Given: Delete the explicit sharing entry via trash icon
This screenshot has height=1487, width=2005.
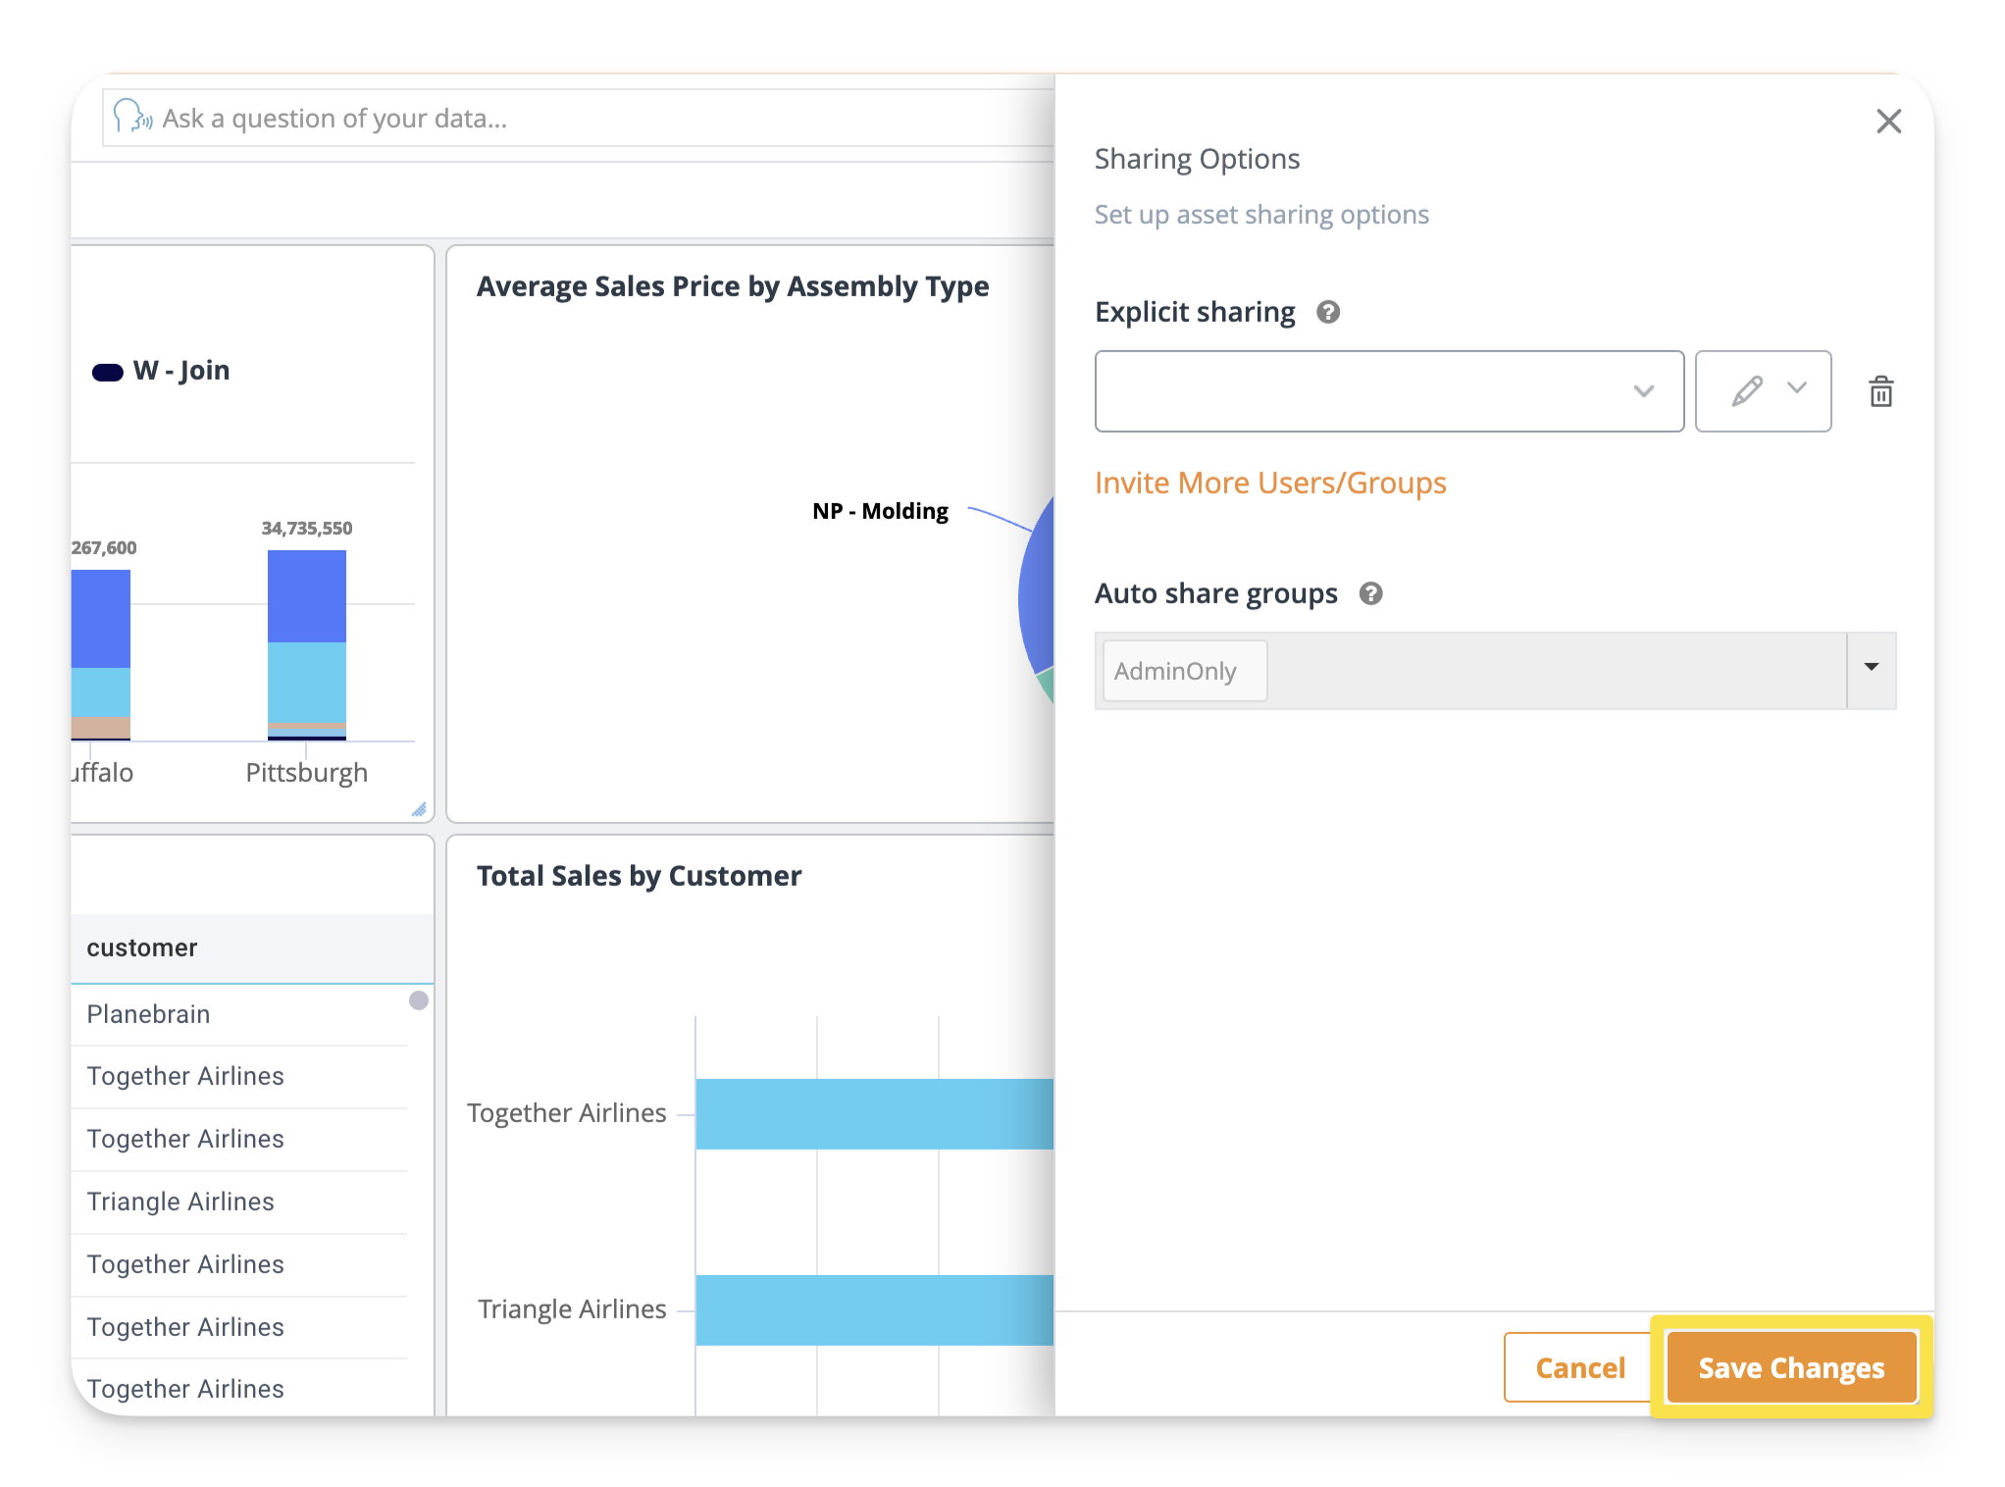Looking at the screenshot, I should pos(1880,391).
